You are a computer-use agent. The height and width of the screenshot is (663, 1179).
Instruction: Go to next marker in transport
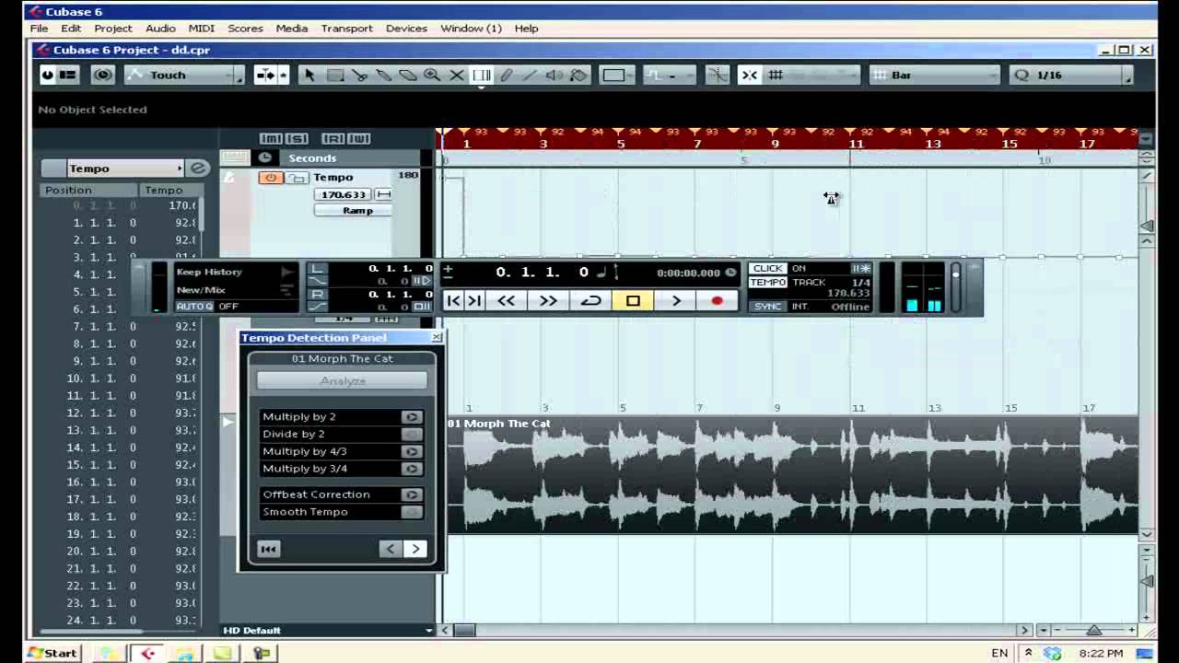coord(474,301)
